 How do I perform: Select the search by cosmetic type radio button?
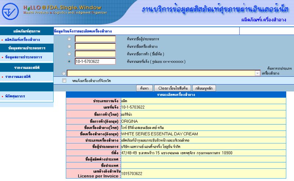tap(64, 73)
